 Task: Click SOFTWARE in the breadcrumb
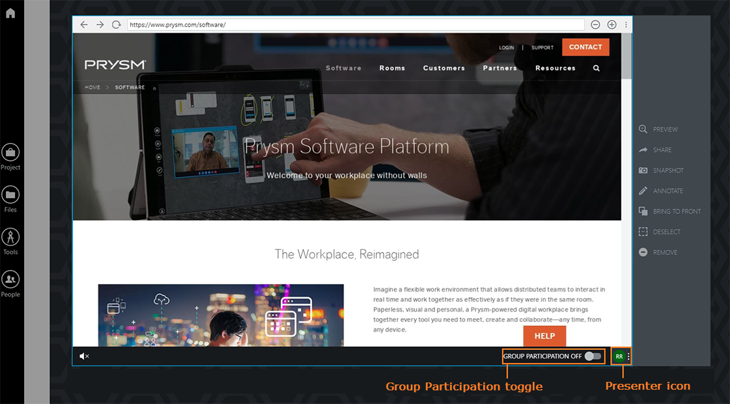tap(130, 87)
